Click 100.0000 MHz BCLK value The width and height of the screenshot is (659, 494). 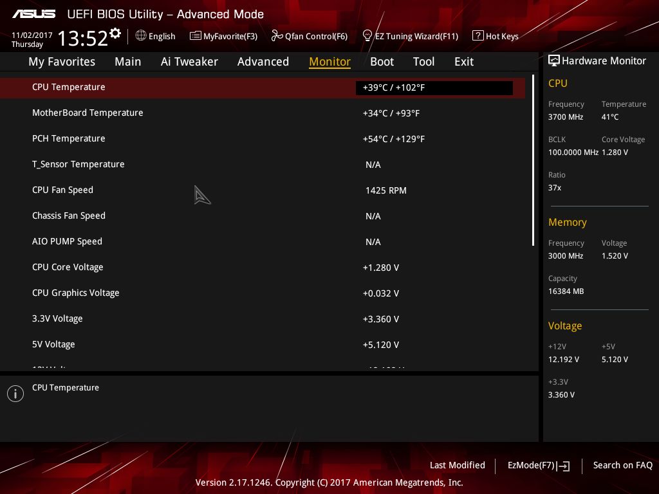tap(573, 152)
